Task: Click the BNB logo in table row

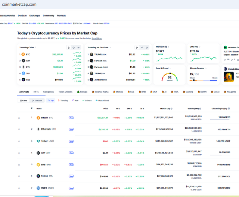Action: click(38, 164)
